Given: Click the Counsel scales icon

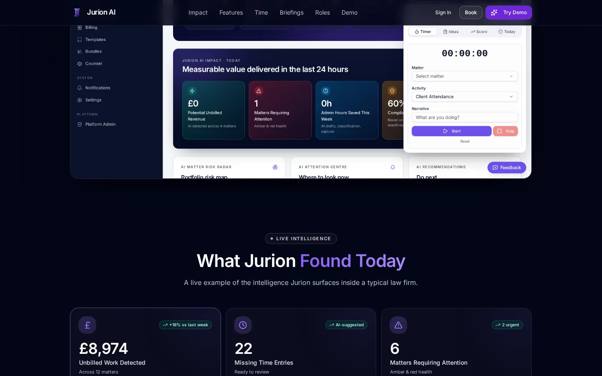Looking at the screenshot, I should [x=79, y=64].
